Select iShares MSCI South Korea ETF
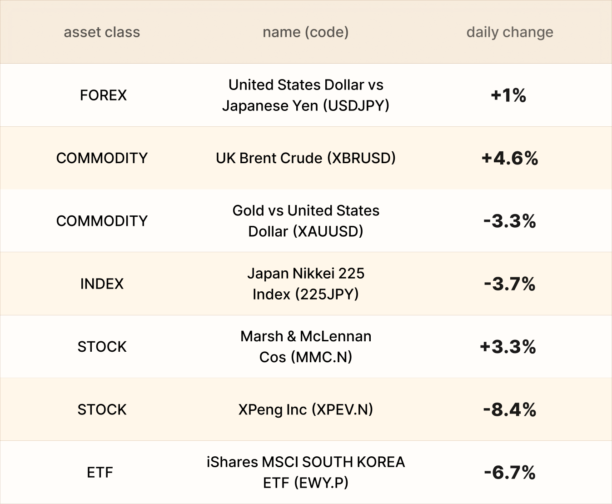612x504 pixels. (305, 472)
